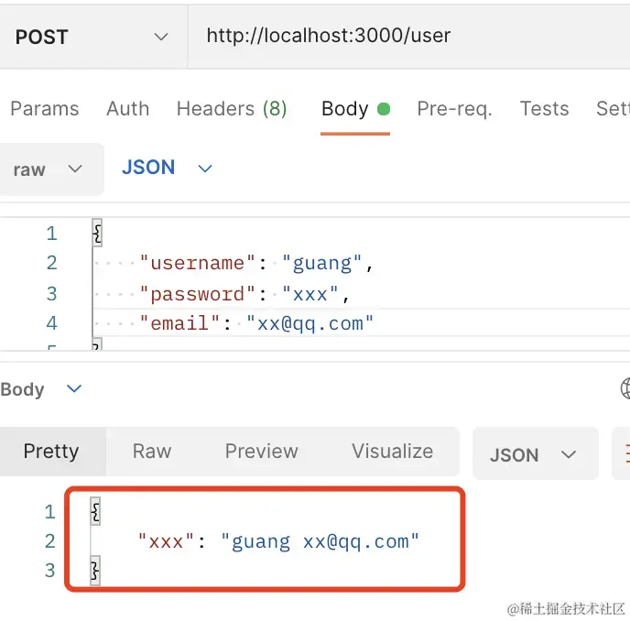
Task: Click the globe network icon in response bar
Action: pos(625,388)
